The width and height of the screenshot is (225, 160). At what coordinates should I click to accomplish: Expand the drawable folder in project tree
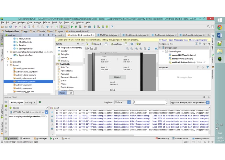click(7, 62)
